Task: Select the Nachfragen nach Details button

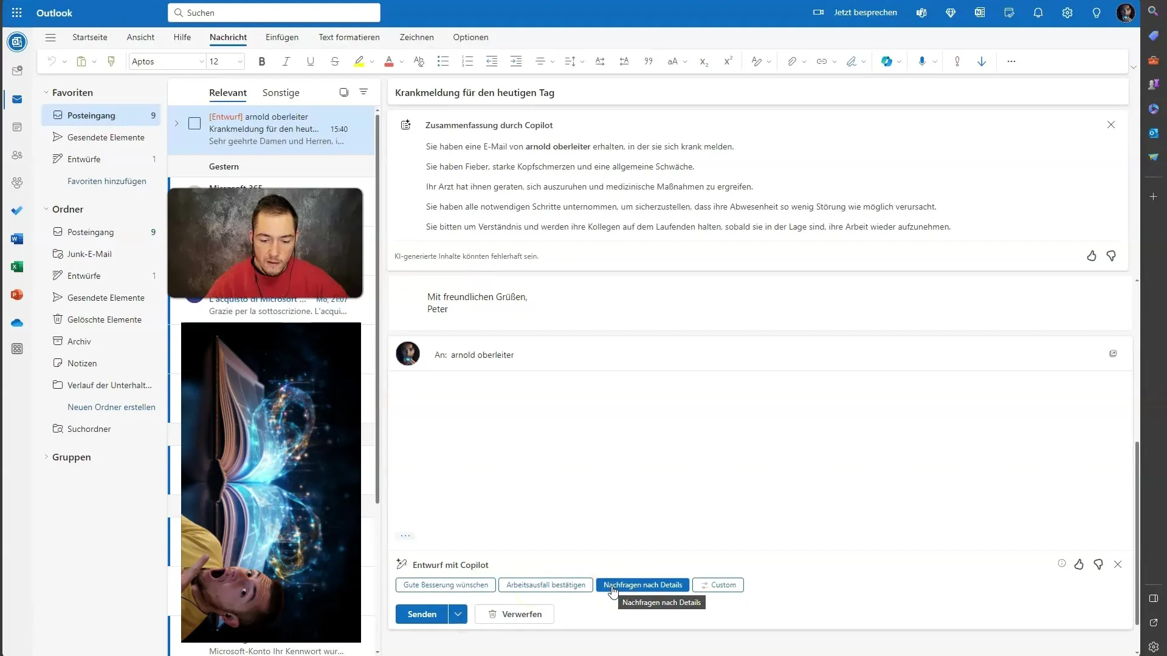Action: 643,585
